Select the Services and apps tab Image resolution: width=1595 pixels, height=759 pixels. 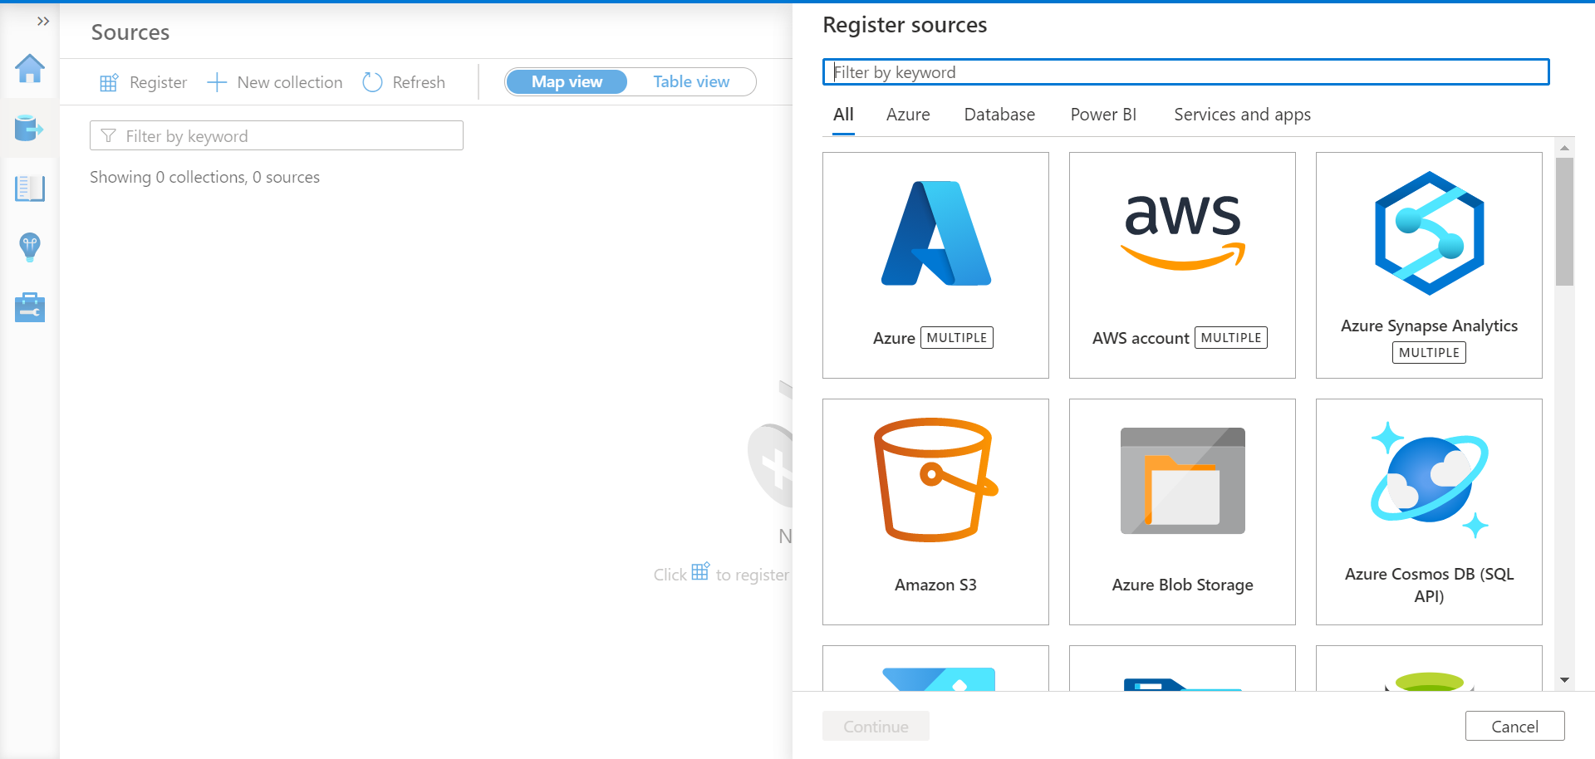coord(1242,115)
